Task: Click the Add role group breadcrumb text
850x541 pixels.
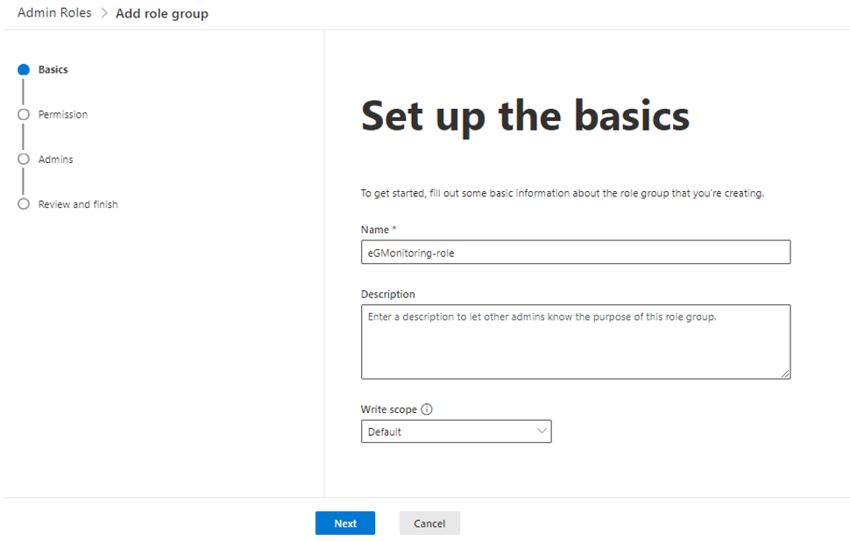Action: (x=161, y=13)
